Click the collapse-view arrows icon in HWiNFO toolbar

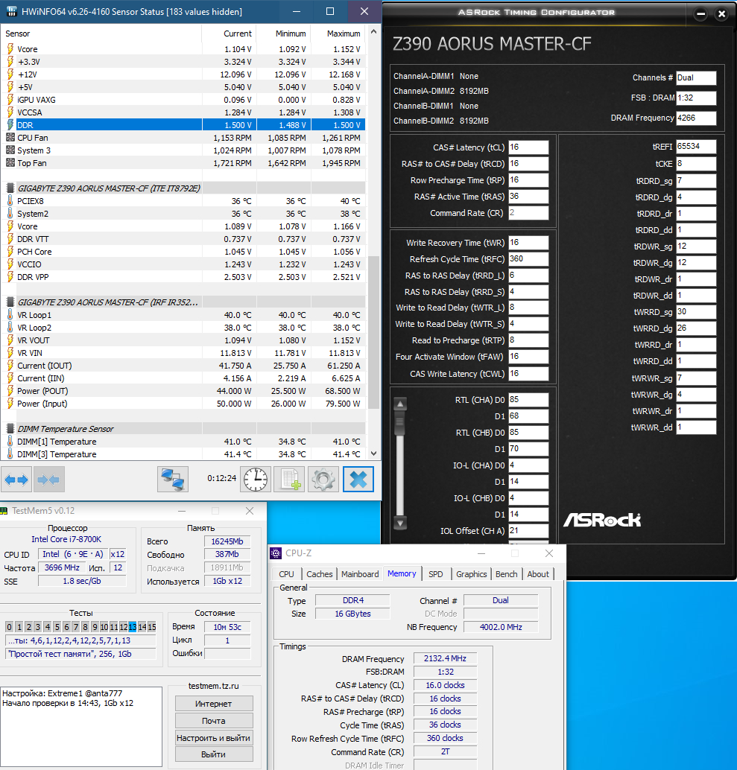coord(48,480)
